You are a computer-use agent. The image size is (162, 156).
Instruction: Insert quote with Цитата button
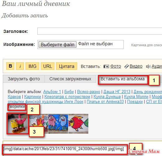[67, 66]
